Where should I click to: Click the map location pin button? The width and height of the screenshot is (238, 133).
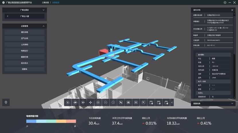tap(6, 102)
